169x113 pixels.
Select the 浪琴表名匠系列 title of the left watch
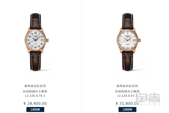35,86
